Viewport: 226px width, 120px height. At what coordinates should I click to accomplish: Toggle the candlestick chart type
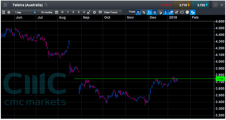point(166,12)
